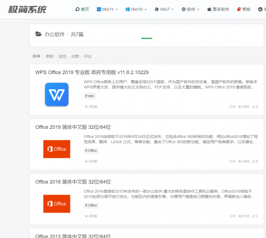
Task: Click the open folder icon beside 办公软件
Action: point(39,34)
